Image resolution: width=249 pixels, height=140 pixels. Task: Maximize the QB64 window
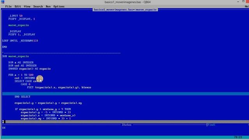(x=243, y=2)
